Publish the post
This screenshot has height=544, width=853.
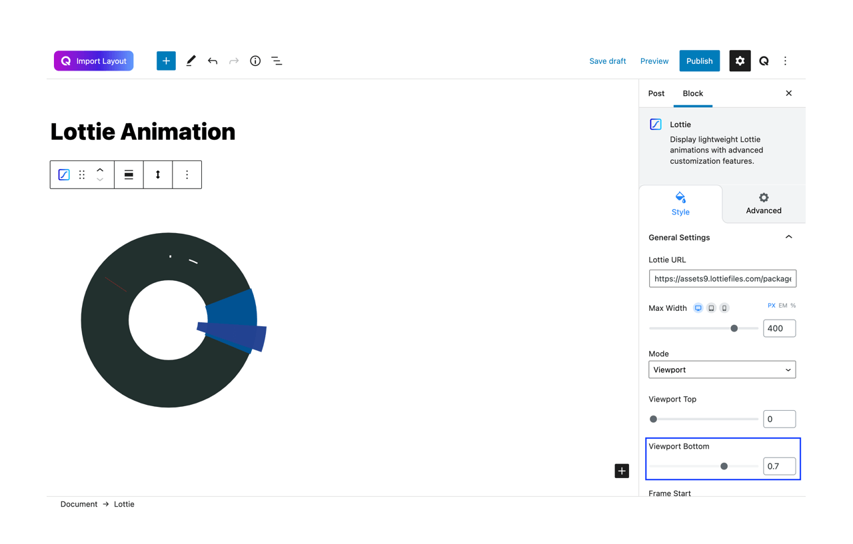(700, 61)
